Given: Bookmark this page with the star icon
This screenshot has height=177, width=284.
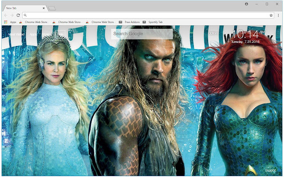Looking at the screenshot, I should [x=271, y=15].
